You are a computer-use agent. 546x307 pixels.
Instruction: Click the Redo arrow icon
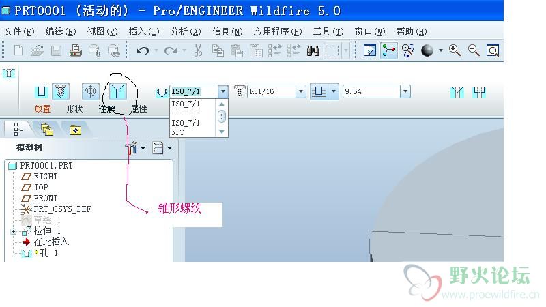click(x=171, y=51)
